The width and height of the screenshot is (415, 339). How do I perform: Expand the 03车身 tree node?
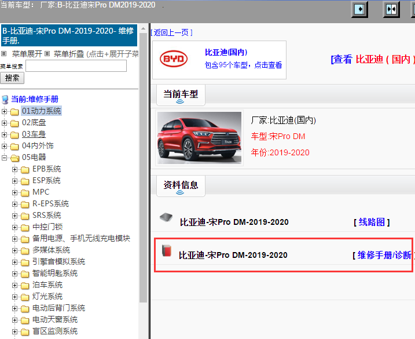click(4, 134)
